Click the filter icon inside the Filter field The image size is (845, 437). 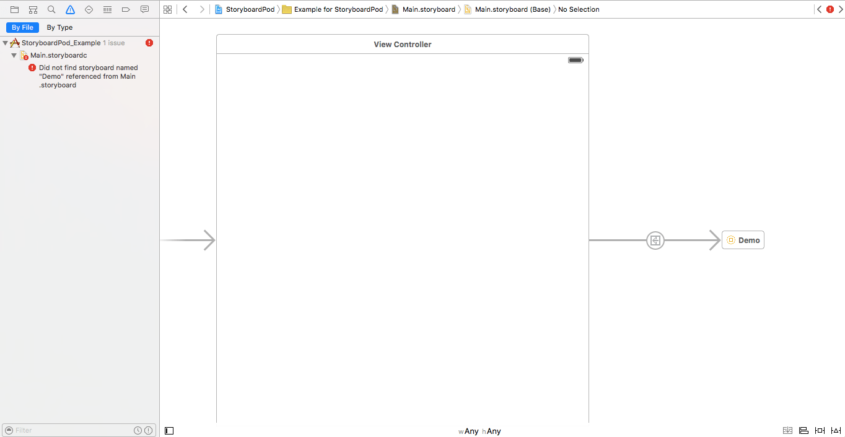[9, 430]
